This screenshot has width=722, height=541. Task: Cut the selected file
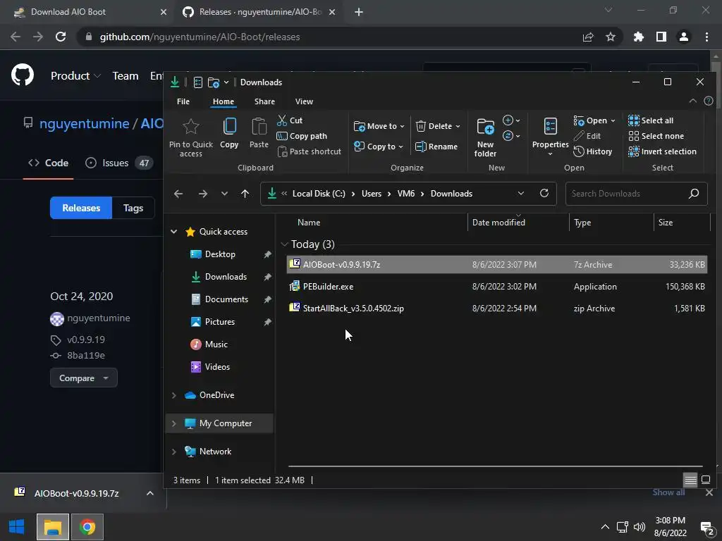click(290, 120)
